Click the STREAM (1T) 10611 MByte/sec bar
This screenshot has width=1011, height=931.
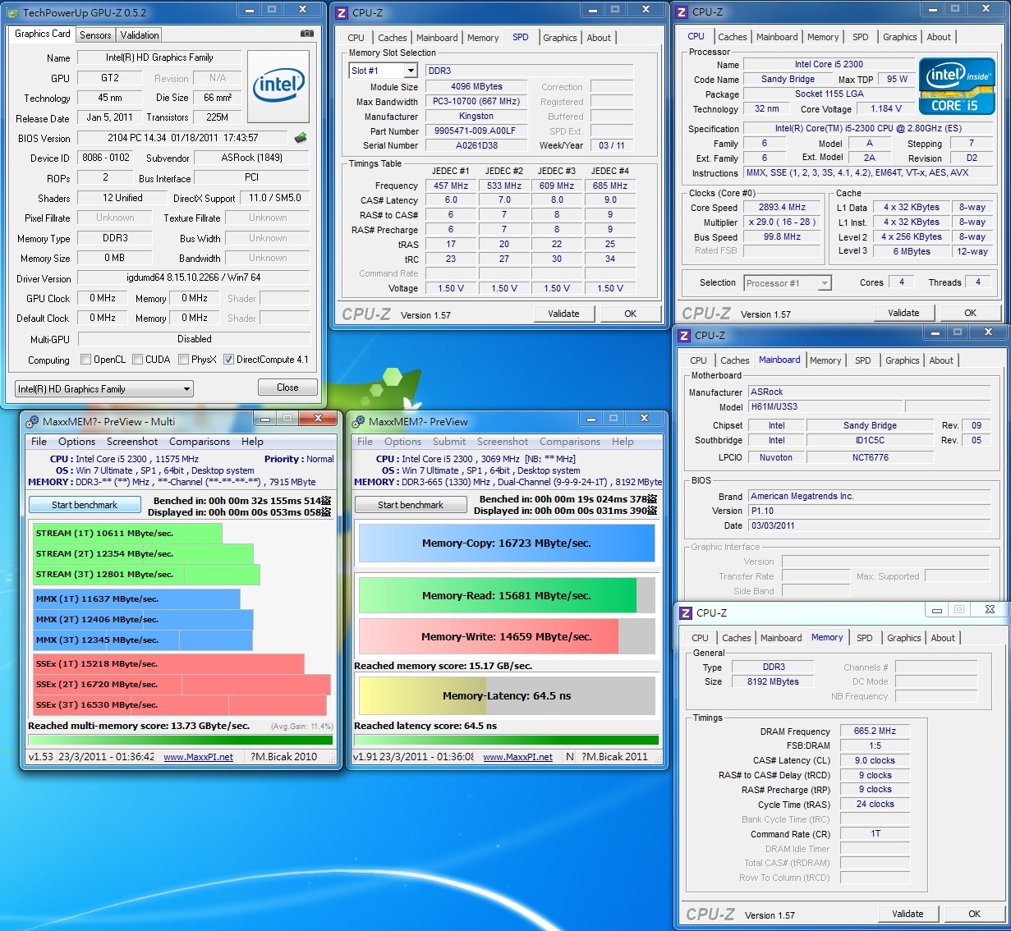tap(128, 534)
